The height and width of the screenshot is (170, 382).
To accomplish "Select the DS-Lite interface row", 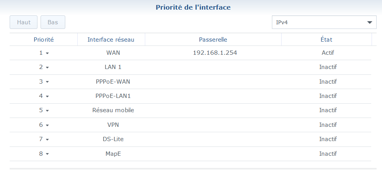I will pyautogui.click(x=113, y=139).
